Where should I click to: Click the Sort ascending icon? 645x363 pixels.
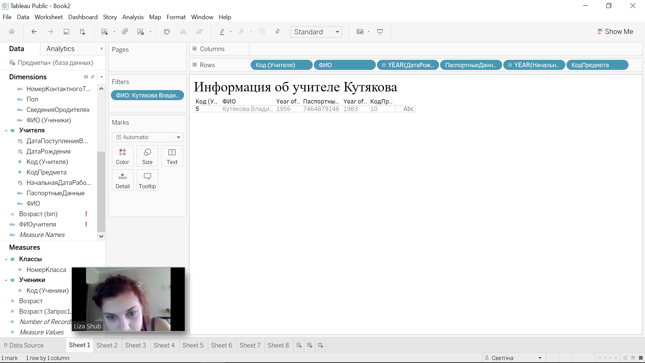point(183,32)
